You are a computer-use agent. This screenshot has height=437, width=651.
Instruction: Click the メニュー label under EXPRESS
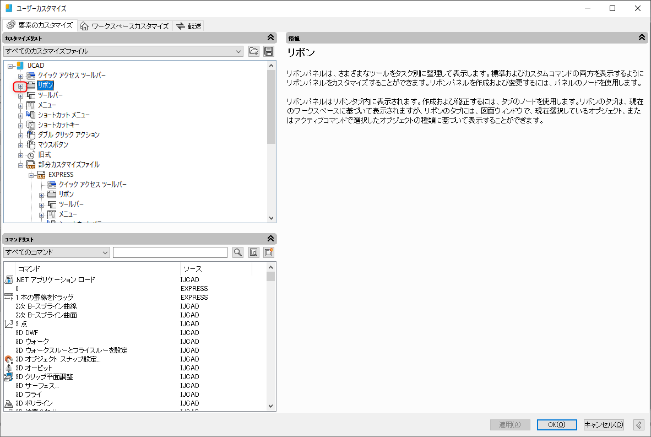68,214
